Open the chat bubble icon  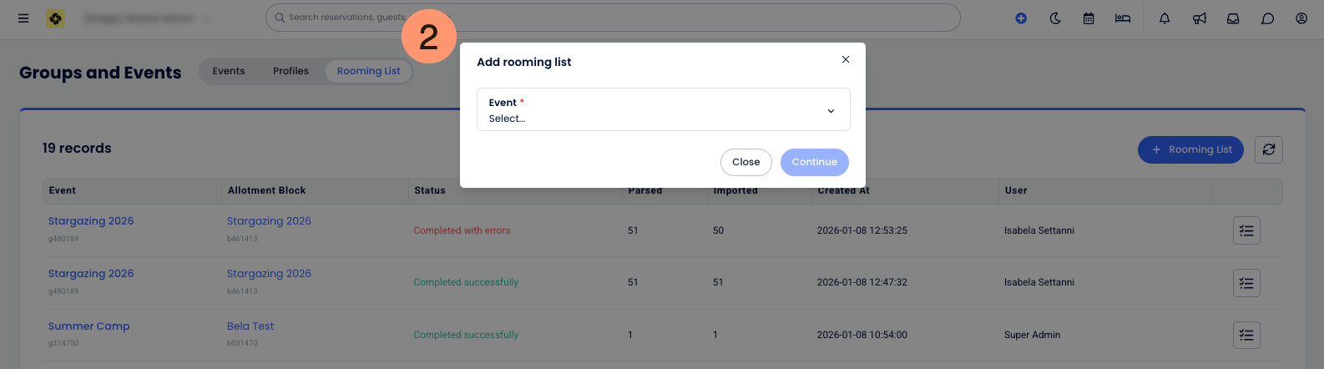[x=1267, y=18]
